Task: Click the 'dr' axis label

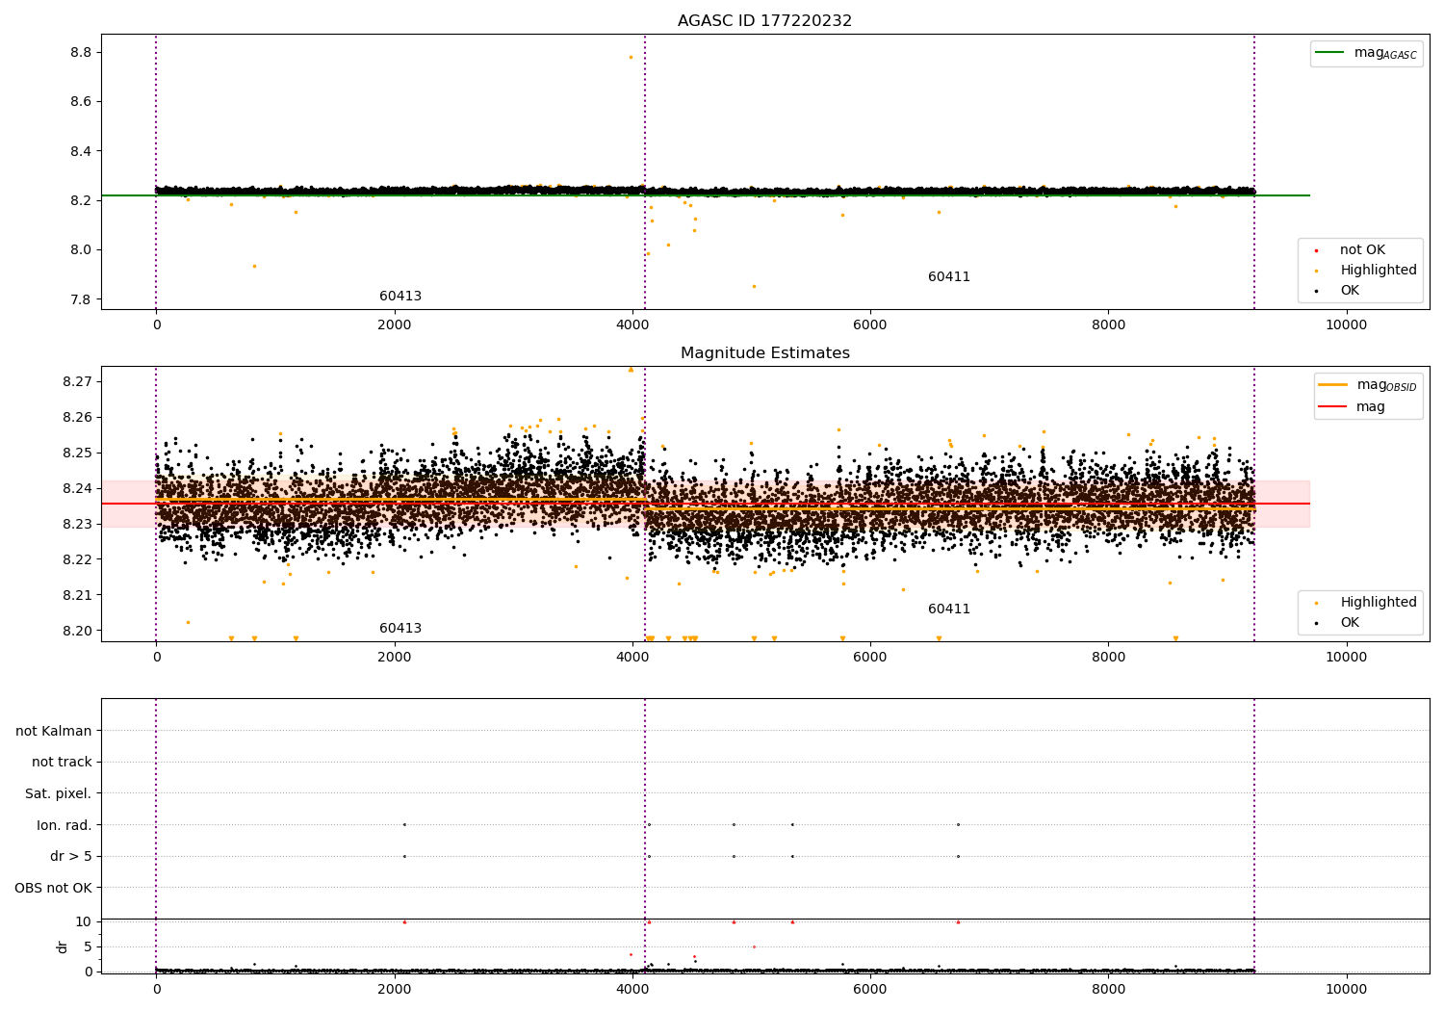Action: tap(63, 946)
